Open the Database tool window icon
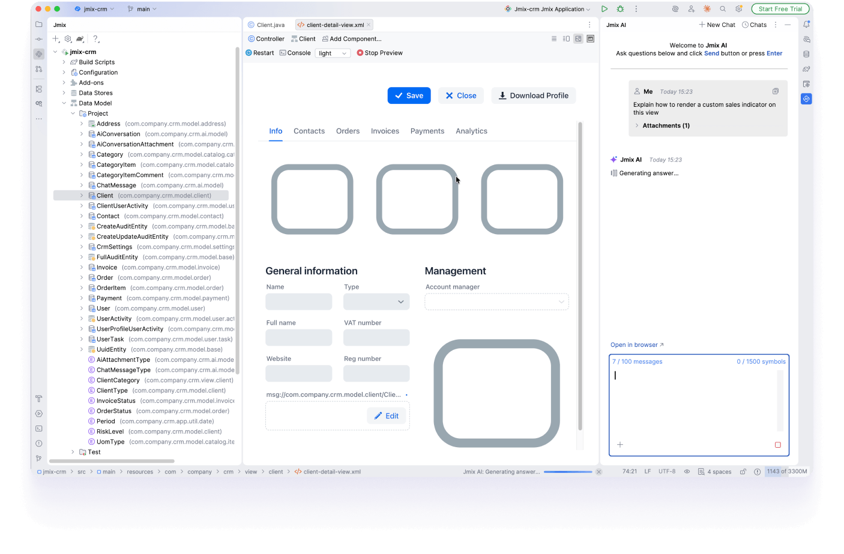 click(x=806, y=54)
